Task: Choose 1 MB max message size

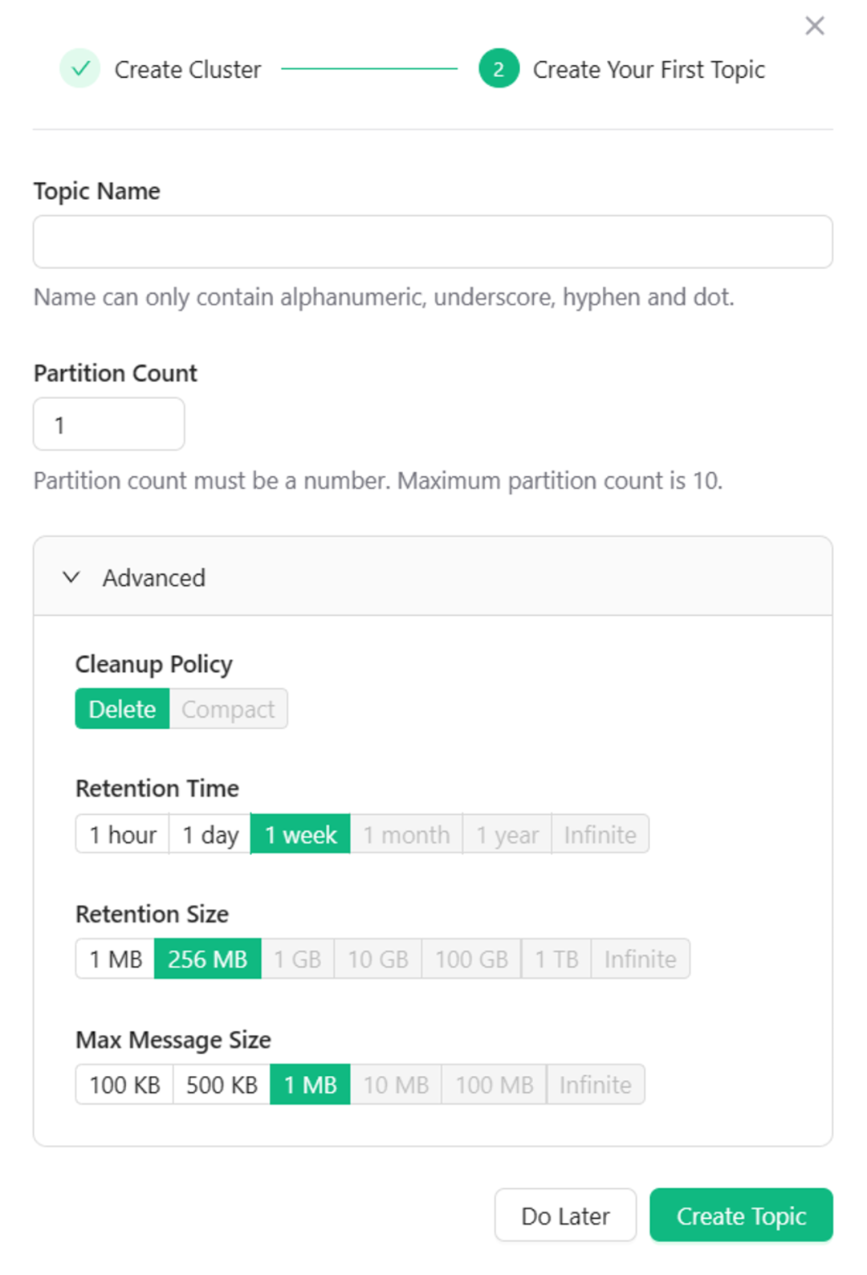Action: pyautogui.click(x=310, y=1085)
